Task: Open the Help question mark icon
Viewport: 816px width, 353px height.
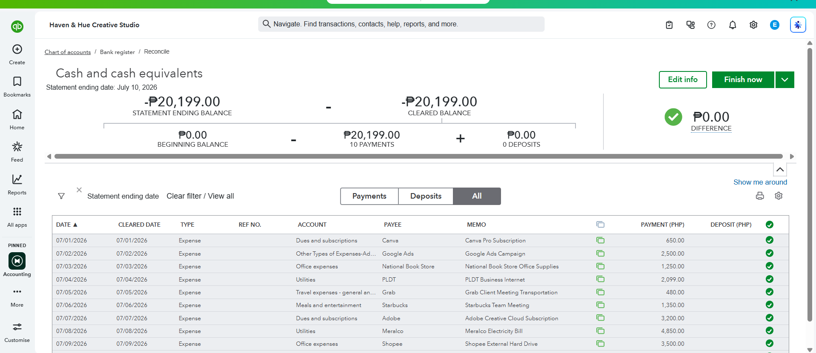Action: point(711,25)
